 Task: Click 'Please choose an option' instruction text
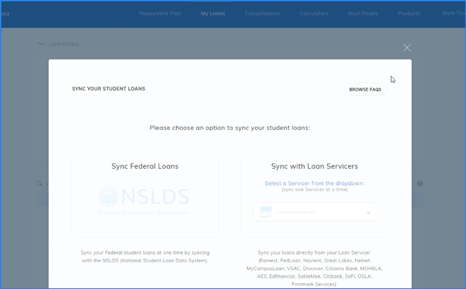[230, 128]
